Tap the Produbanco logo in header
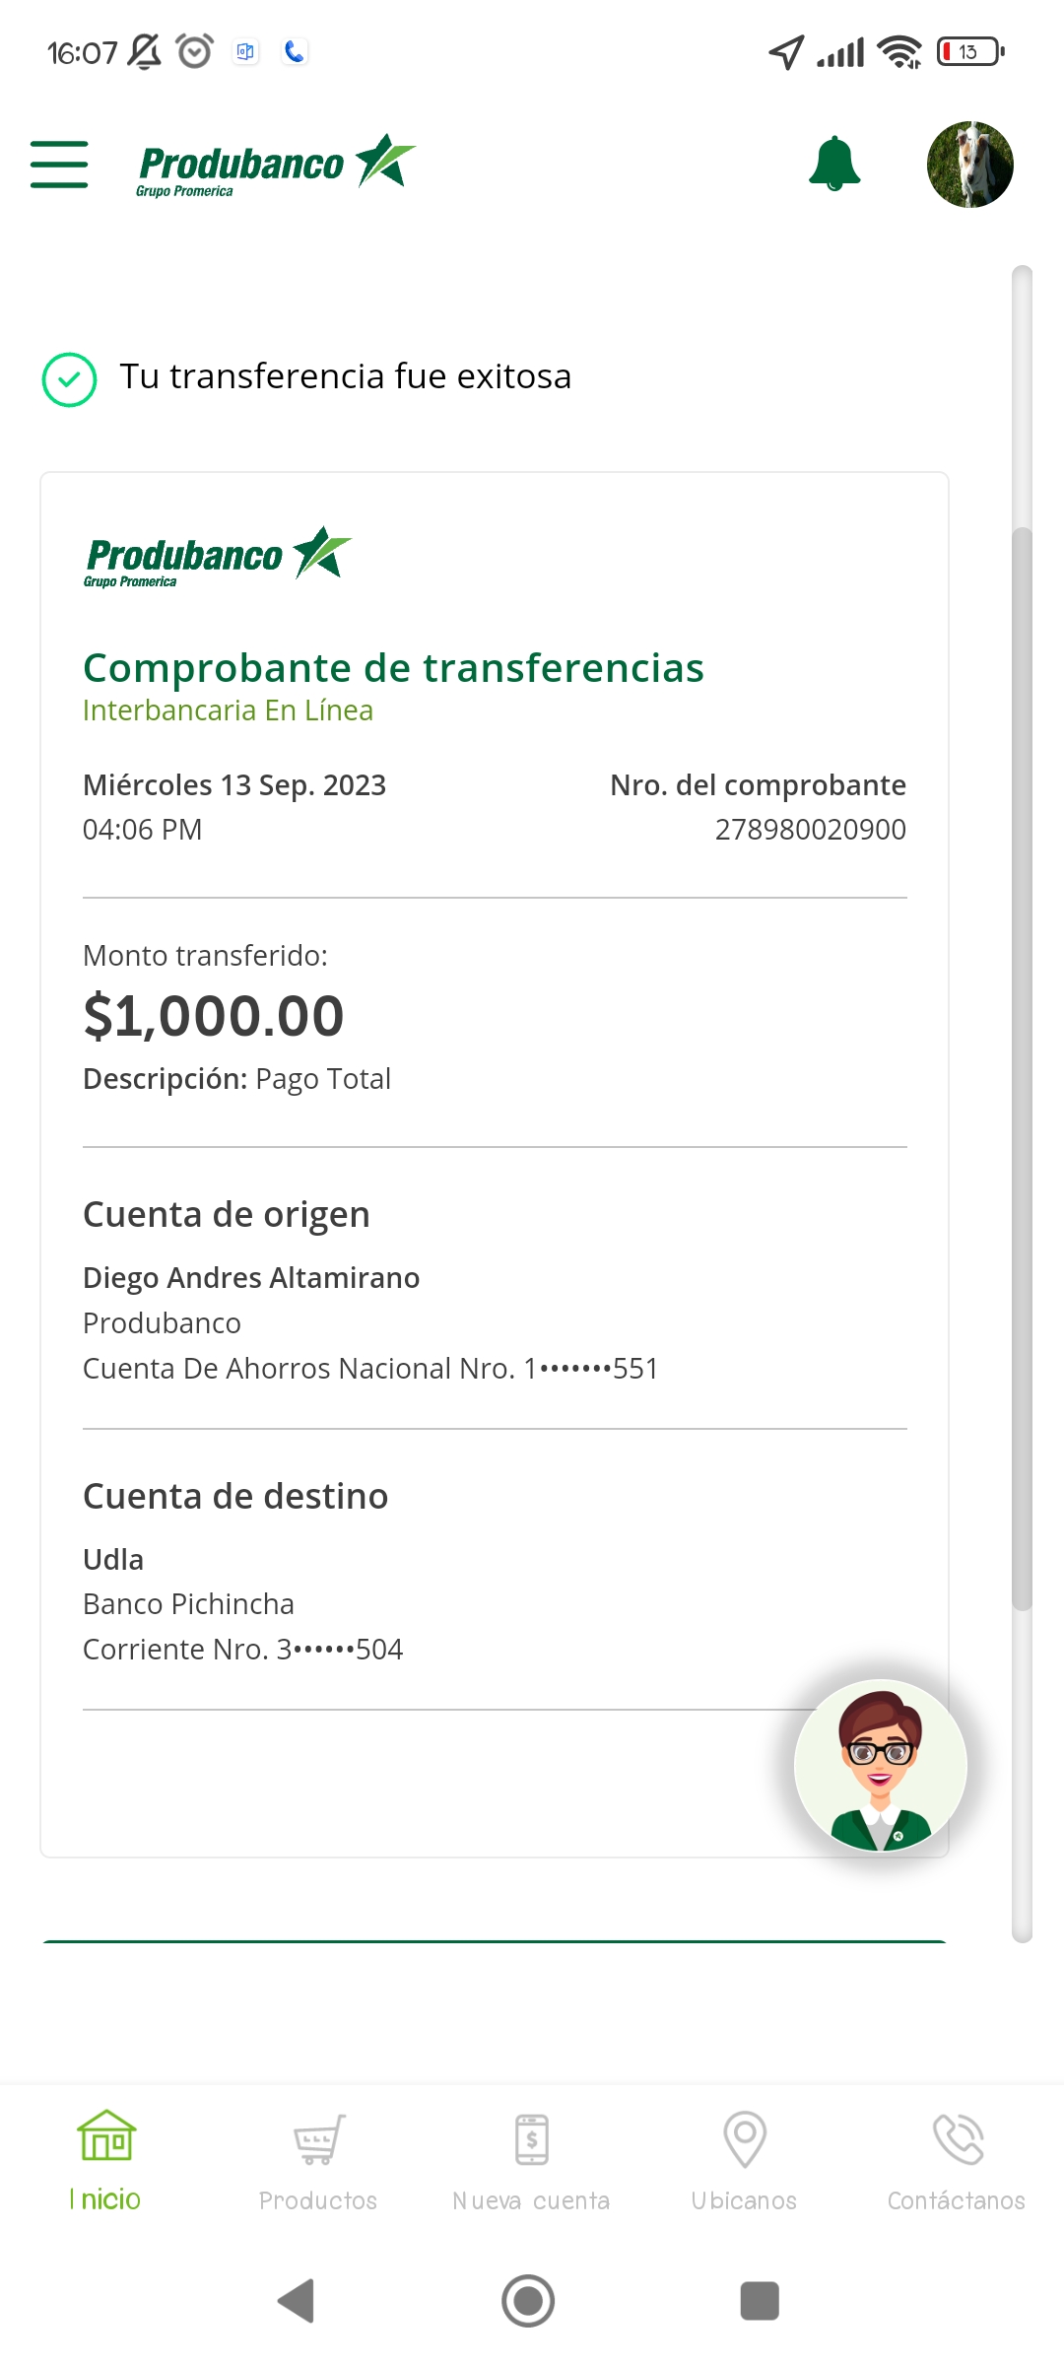1064x2365 pixels. (276, 165)
